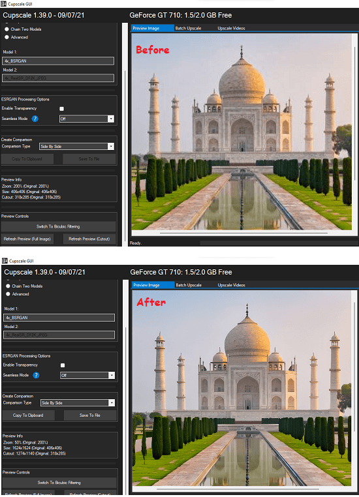Expand Comparison Type dropdown in After window
359x497 pixels.
[78, 403]
